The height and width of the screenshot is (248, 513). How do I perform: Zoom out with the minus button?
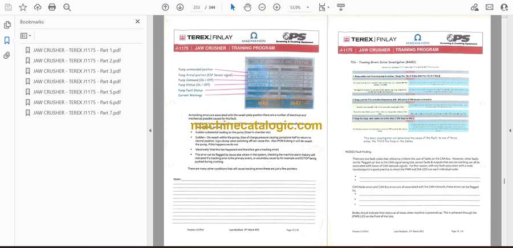(x=262, y=7)
